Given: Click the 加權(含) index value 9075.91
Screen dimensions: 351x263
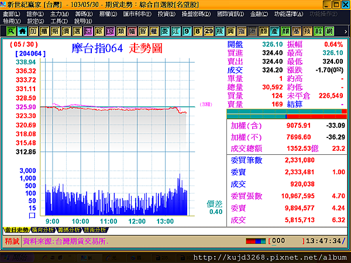Looking at the screenshot, I should (x=298, y=126).
